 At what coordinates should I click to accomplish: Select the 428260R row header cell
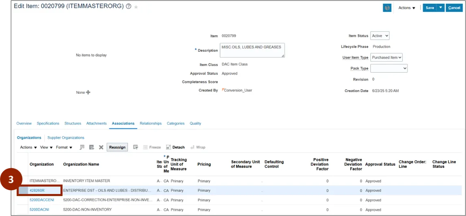(23, 190)
